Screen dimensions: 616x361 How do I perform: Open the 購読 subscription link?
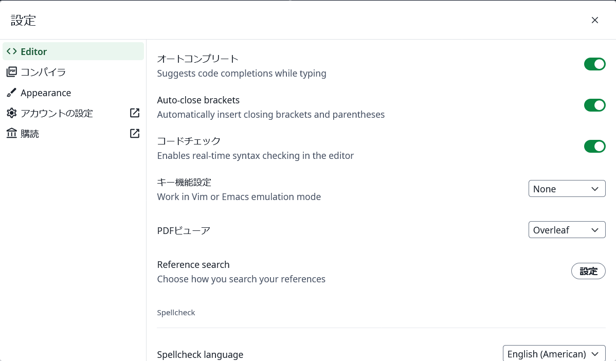pyautogui.click(x=30, y=134)
